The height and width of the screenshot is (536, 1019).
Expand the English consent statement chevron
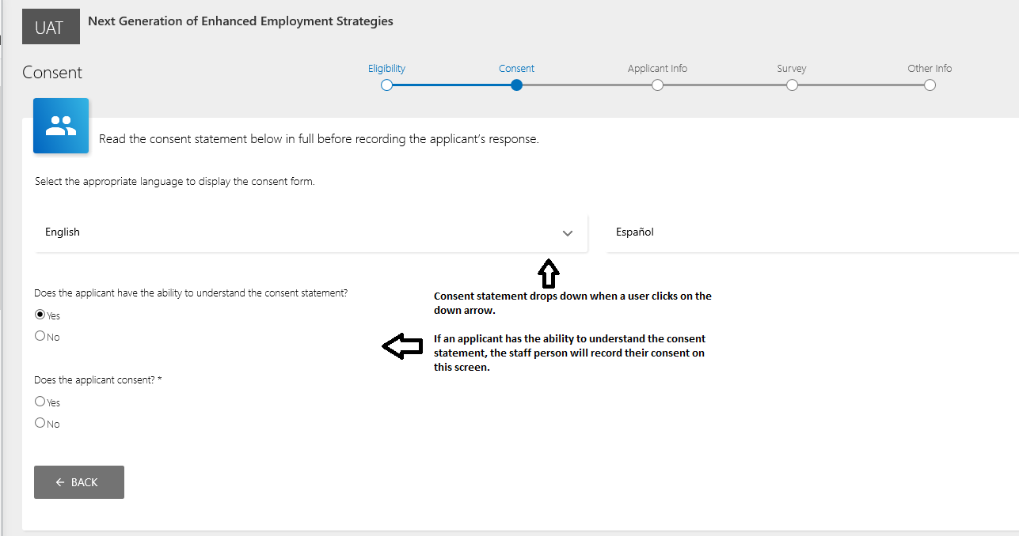pyautogui.click(x=567, y=233)
